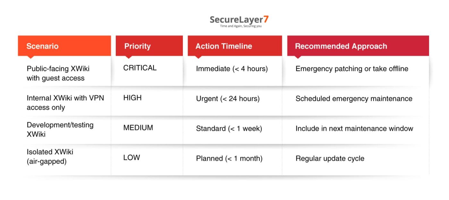
Task: Select the Priority column header
Action: [137, 46]
